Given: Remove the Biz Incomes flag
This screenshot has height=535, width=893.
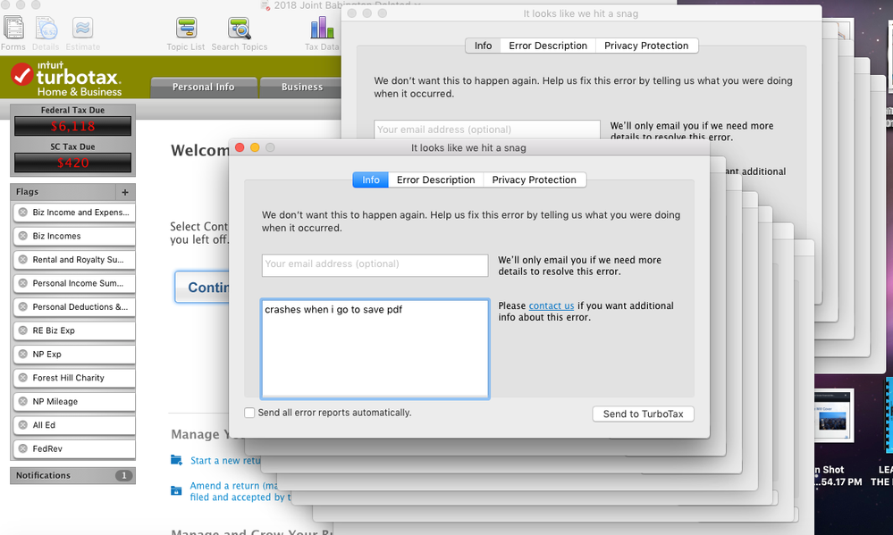Looking at the screenshot, I should pyautogui.click(x=22, y=236).
